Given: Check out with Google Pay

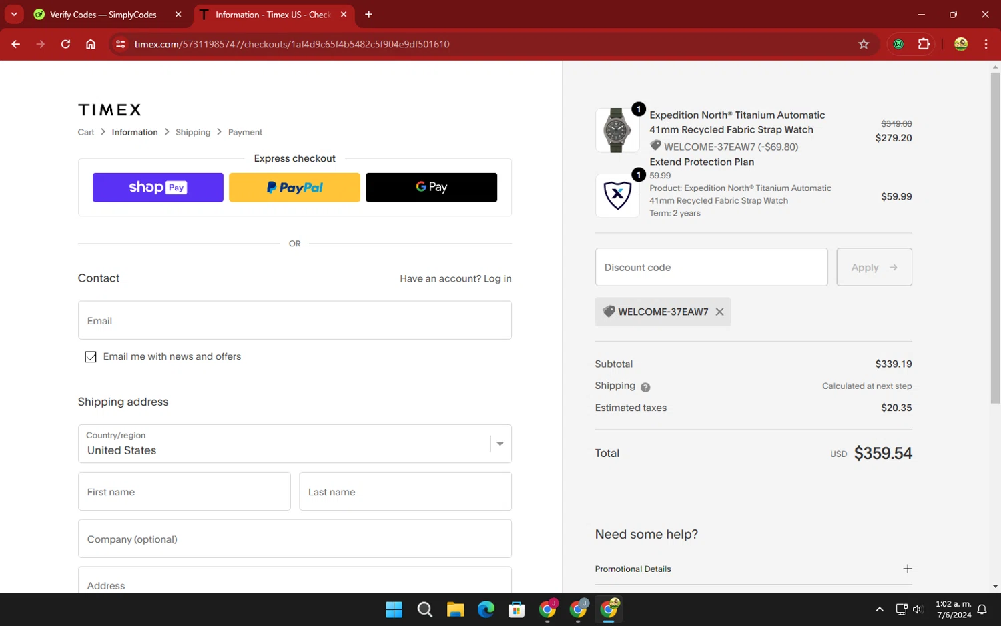Looking at the screenshot, I should 431,188.
